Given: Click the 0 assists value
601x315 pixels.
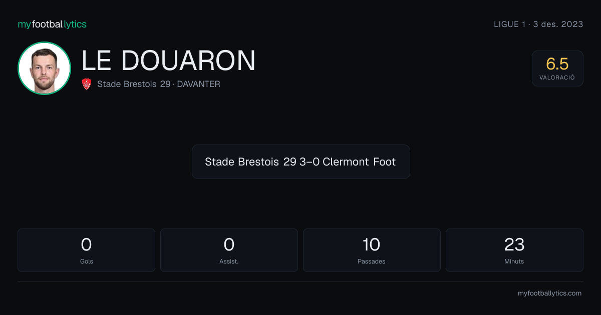Looking at the screenshot, I should 229,244.
